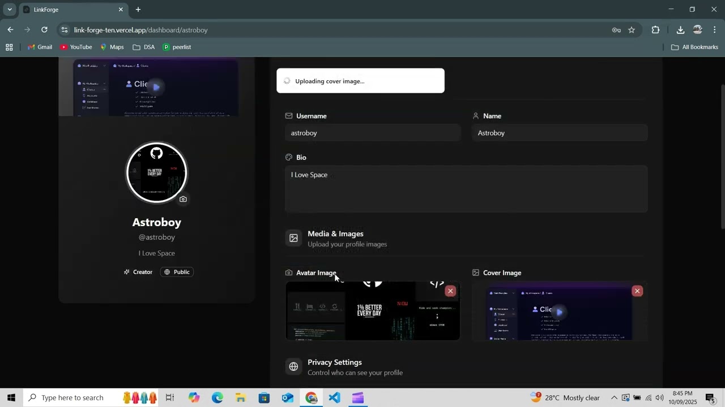Open the Cover Image thumbnail preview
725x407 pixels.
pos(560,311)
